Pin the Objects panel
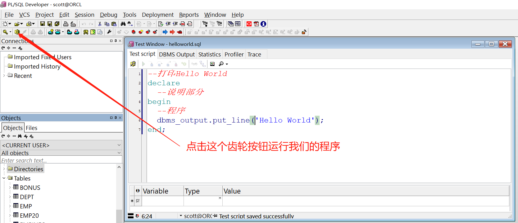Viewport: 518px width, 223px height. click(x=116, y=118)
